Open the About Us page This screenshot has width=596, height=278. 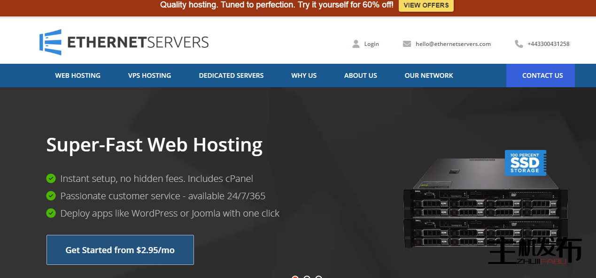(x=361, y=75)
